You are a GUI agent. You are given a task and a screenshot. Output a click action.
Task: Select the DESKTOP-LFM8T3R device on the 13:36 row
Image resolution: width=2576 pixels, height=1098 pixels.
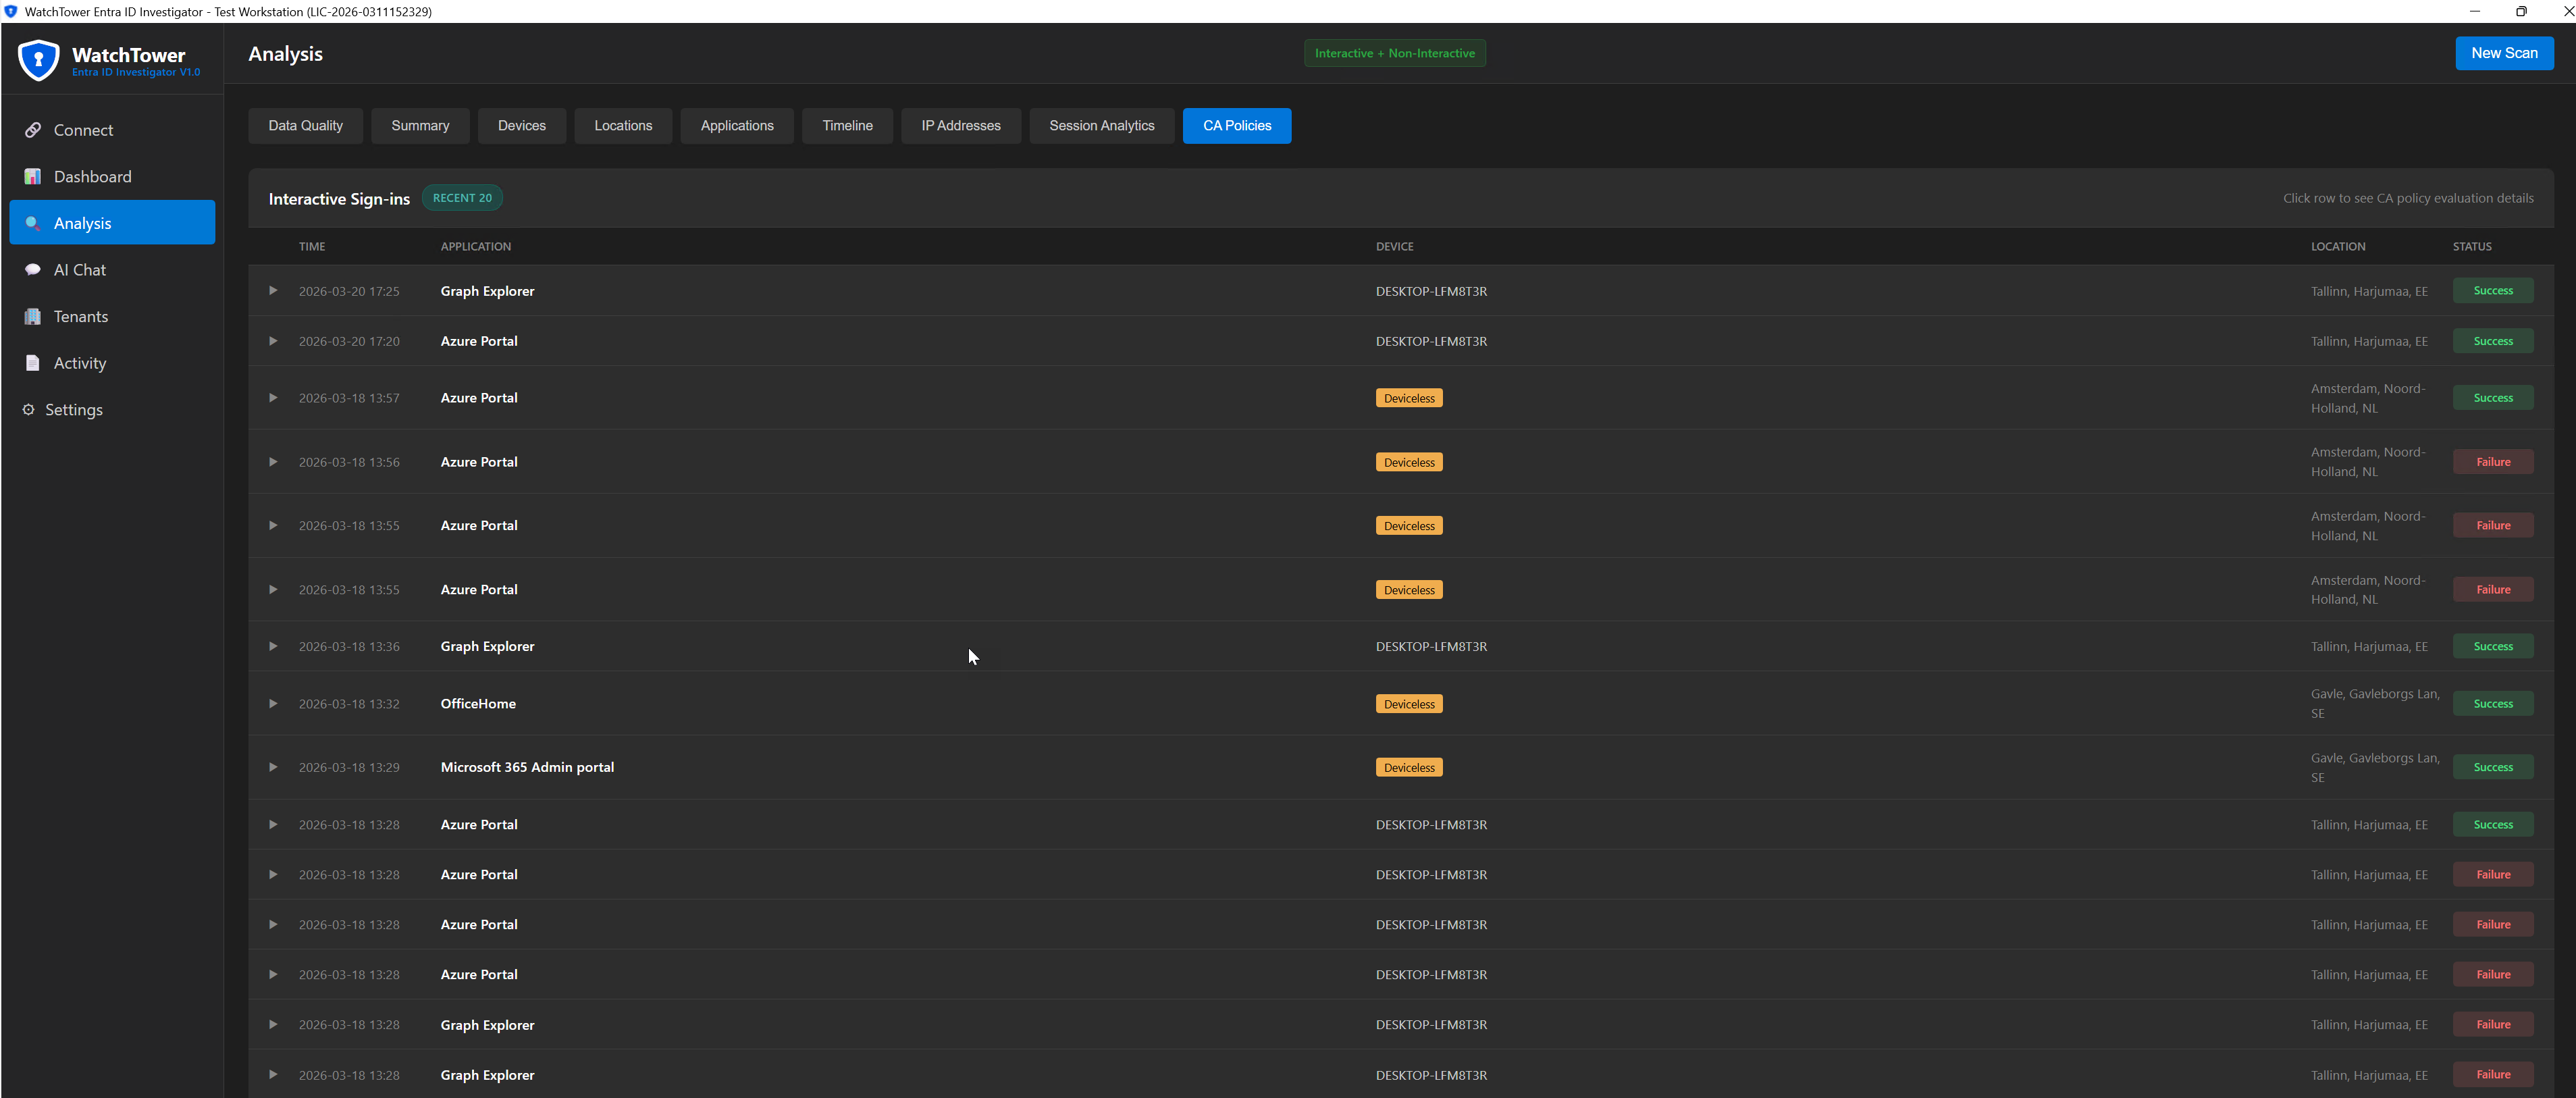pyautogui.click(x=1431, y=646)
